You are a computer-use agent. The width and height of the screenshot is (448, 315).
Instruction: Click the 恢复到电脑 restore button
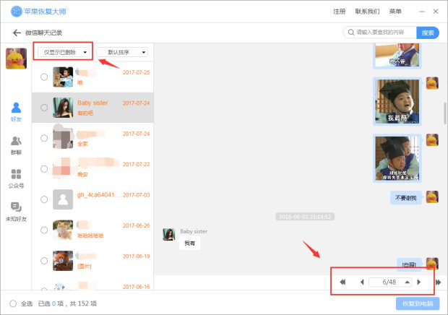click(x=417, y=303)
